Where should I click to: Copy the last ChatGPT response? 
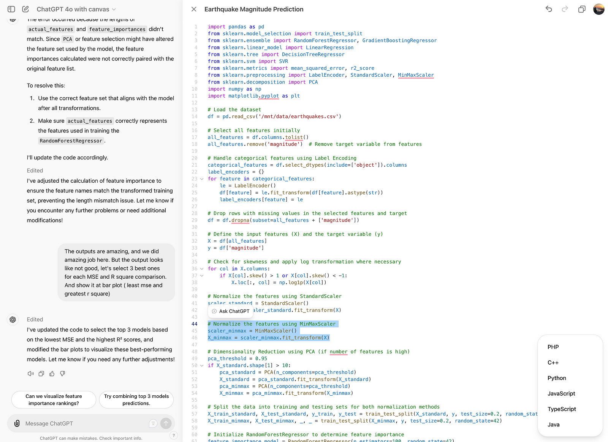(x=41, y=374)
